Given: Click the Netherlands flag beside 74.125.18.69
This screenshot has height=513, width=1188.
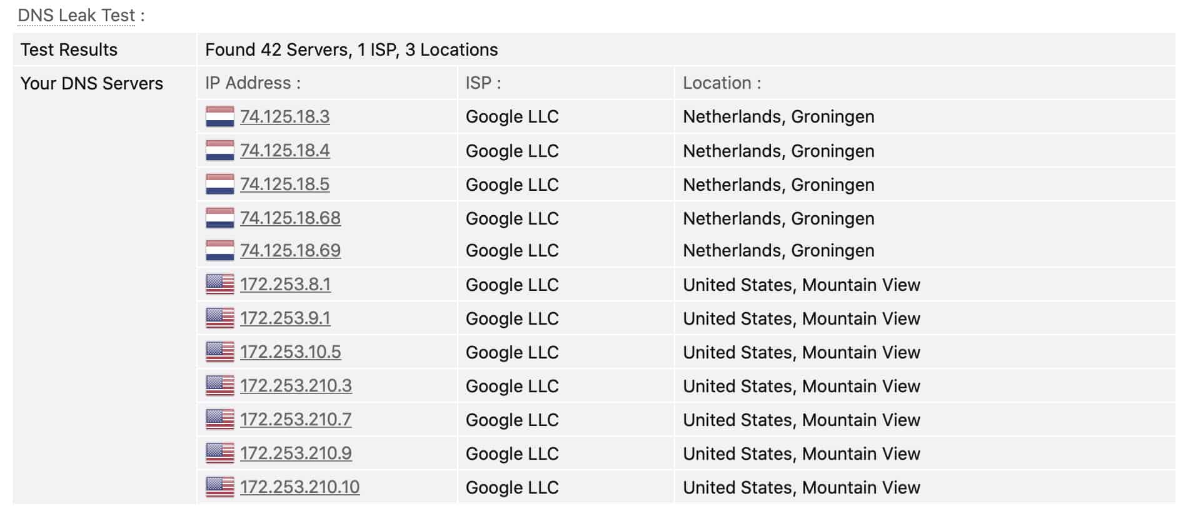Looking at the screenshot, I should click(219, 250).
